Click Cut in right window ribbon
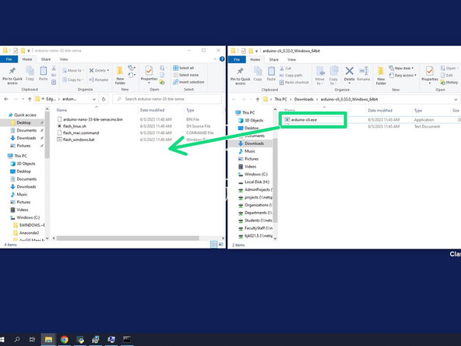 coord(285,69)
